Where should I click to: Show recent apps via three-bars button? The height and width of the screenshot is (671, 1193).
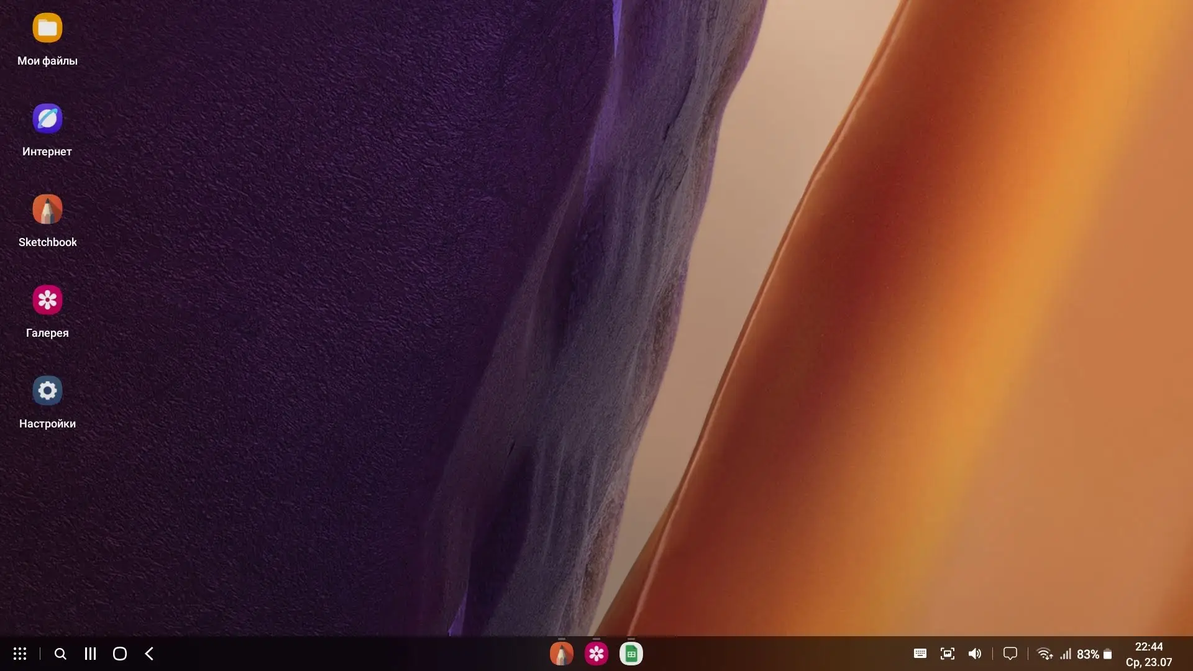coord(90,654)
